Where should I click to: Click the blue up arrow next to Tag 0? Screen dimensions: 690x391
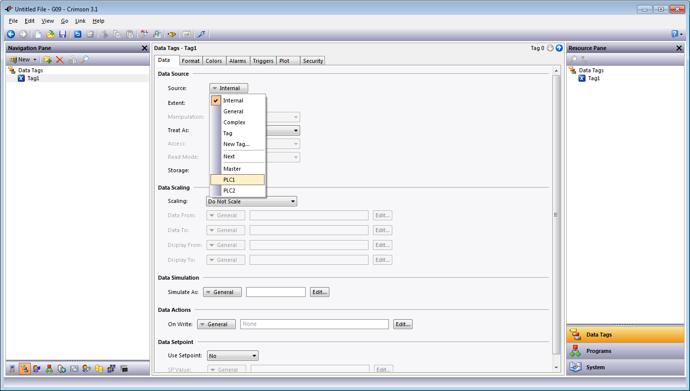click(x=559, y=48)
